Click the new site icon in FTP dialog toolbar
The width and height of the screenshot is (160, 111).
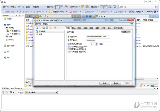click(37, 28)
